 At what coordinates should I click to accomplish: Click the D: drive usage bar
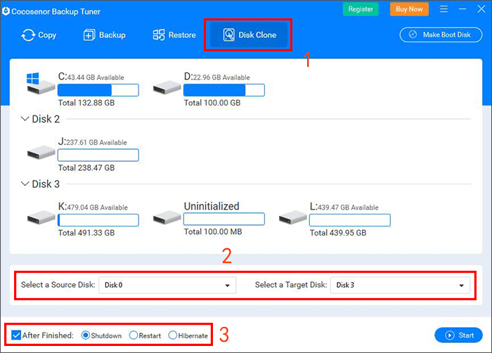(x=224, y=90)
